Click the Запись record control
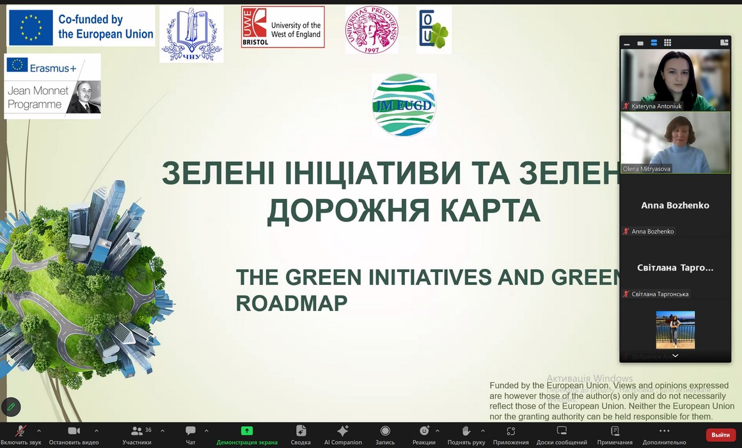Viewport: 742px width, 448px height. pos(385,435)
